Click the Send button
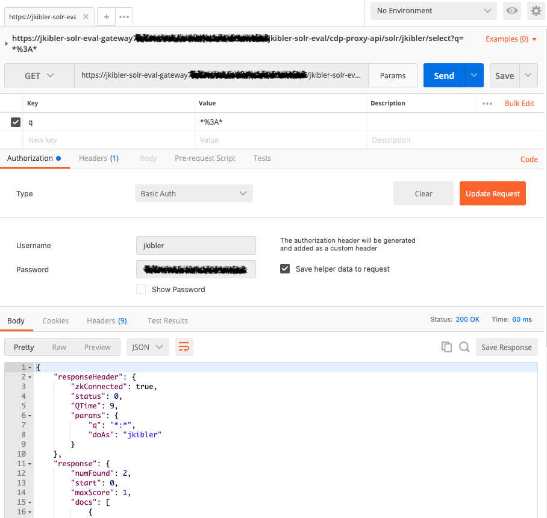The image size is (547, 518). (x=443, y=75)
